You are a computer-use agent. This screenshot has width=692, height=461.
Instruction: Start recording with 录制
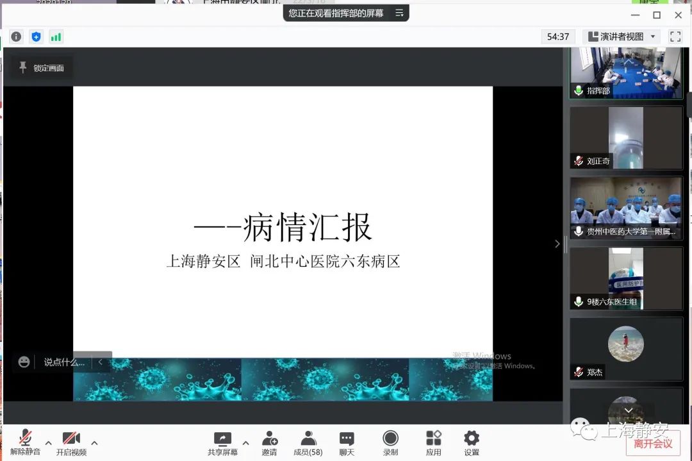click(x=391, y=443)
